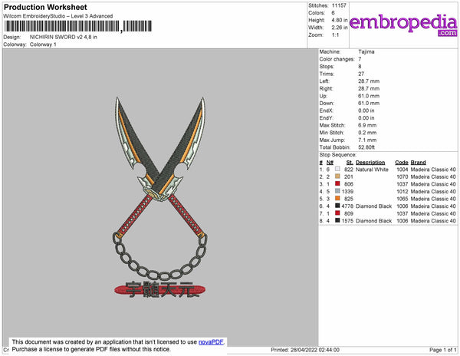Click the Width value '2.26 in'
This screenshot has width=460, height=356.
(x=340, y=28)
